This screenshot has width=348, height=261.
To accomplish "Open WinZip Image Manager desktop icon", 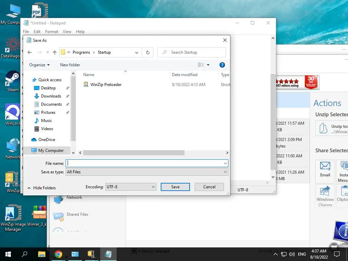I will (13, 218).
